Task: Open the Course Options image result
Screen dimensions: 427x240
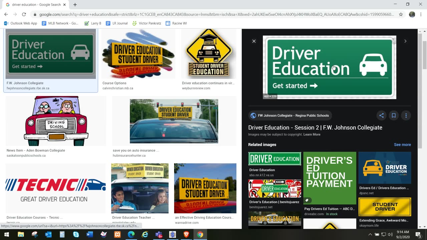Action: 138,54
